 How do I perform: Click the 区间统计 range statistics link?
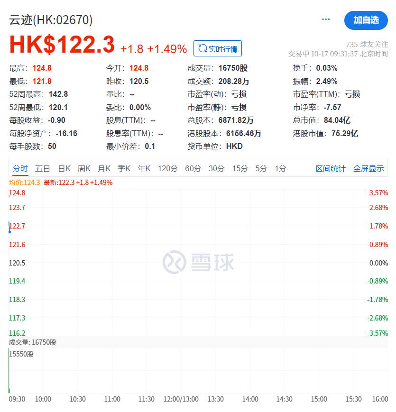331,169
